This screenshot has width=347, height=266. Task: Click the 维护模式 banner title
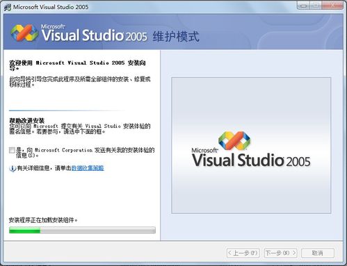point(176,37)
